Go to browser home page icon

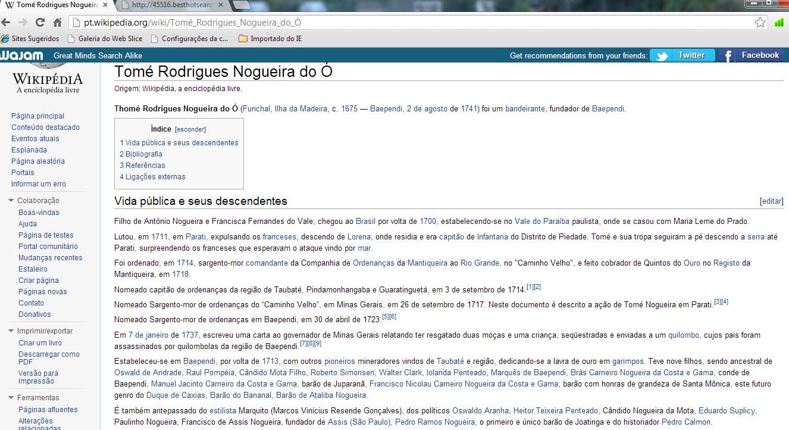(58, 23)
